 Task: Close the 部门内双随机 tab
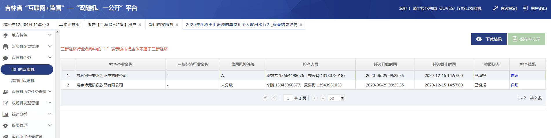point(177,25)
